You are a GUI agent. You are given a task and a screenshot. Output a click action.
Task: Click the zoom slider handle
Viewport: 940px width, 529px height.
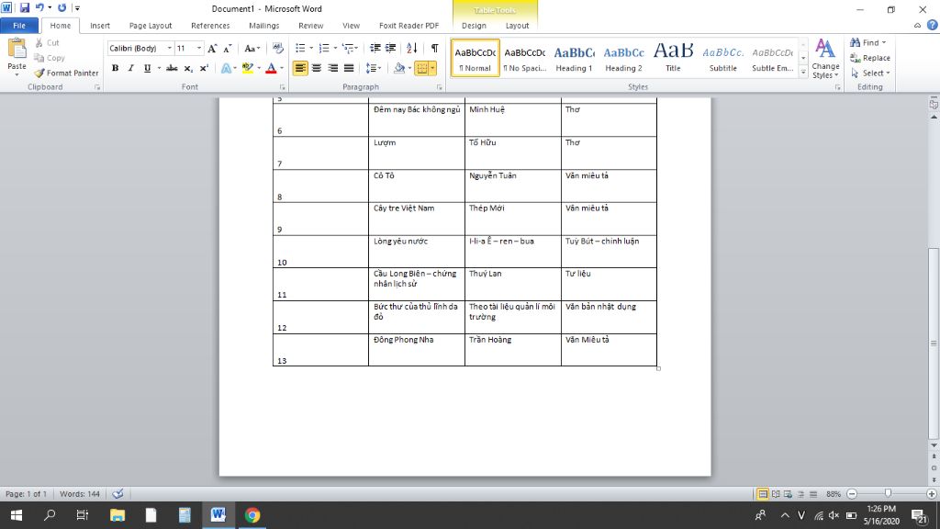pyautogui.click(x=888, y=493)
